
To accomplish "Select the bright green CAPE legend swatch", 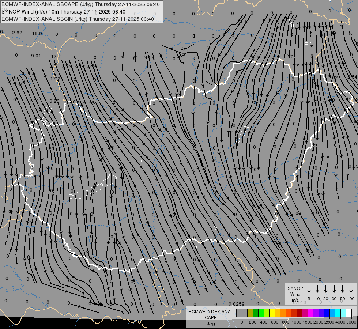I will coord(261,313).
